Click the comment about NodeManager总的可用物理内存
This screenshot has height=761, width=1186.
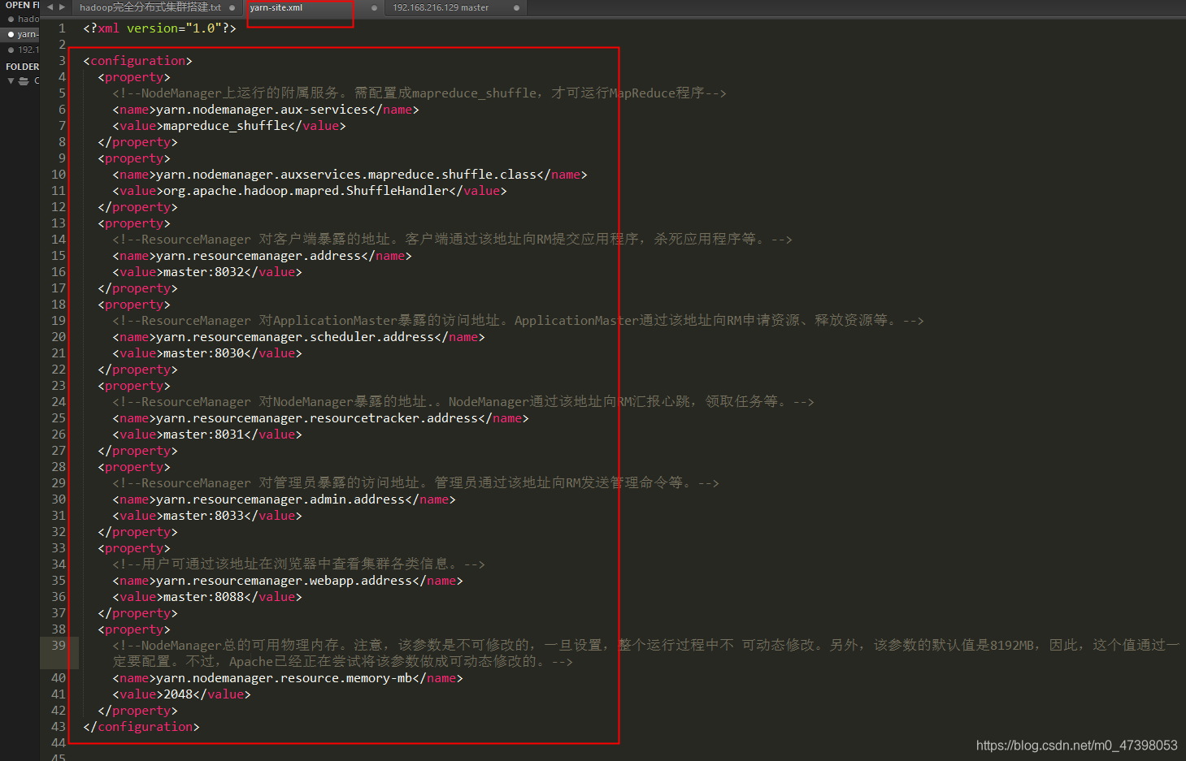[645, 653]
